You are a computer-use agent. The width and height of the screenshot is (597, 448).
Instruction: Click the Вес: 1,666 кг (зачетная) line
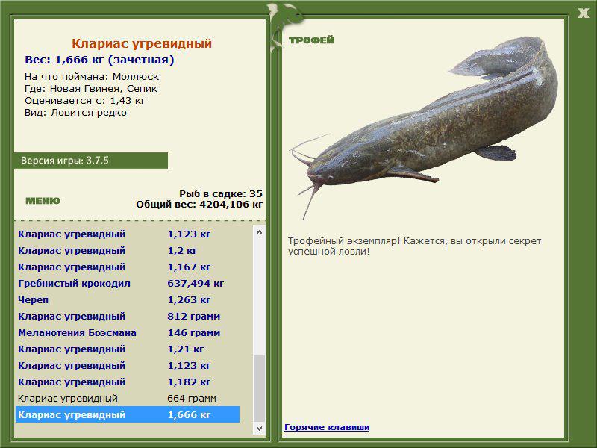tap(99, 60)
